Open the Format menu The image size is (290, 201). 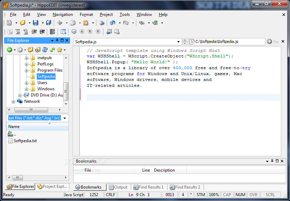coord(86,15)
